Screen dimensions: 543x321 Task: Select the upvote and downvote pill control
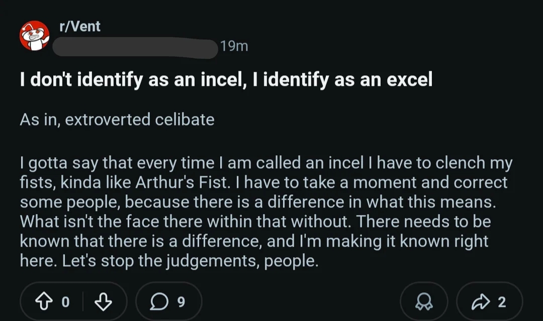[x=74, y=300]
